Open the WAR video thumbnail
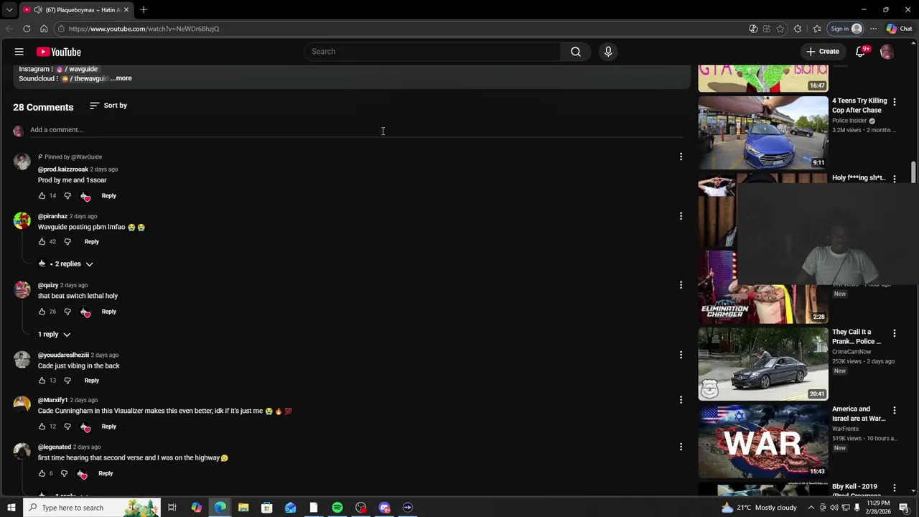The height and width of the screenshot is (517, 919). pos(763,442)
